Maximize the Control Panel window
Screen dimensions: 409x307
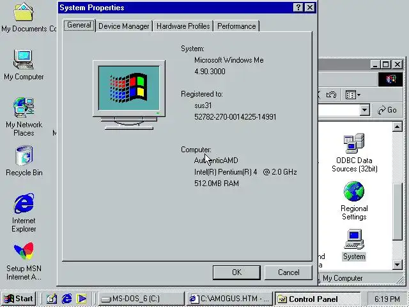[x=385, y=64]
